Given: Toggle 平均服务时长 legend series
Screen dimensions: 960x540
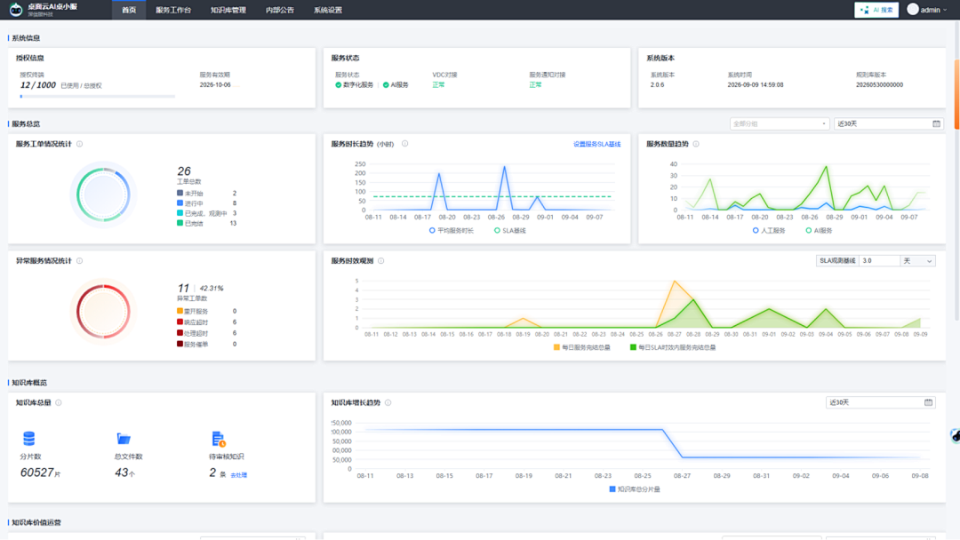Looking at the screenshot, I should click(x=452, y=231).
